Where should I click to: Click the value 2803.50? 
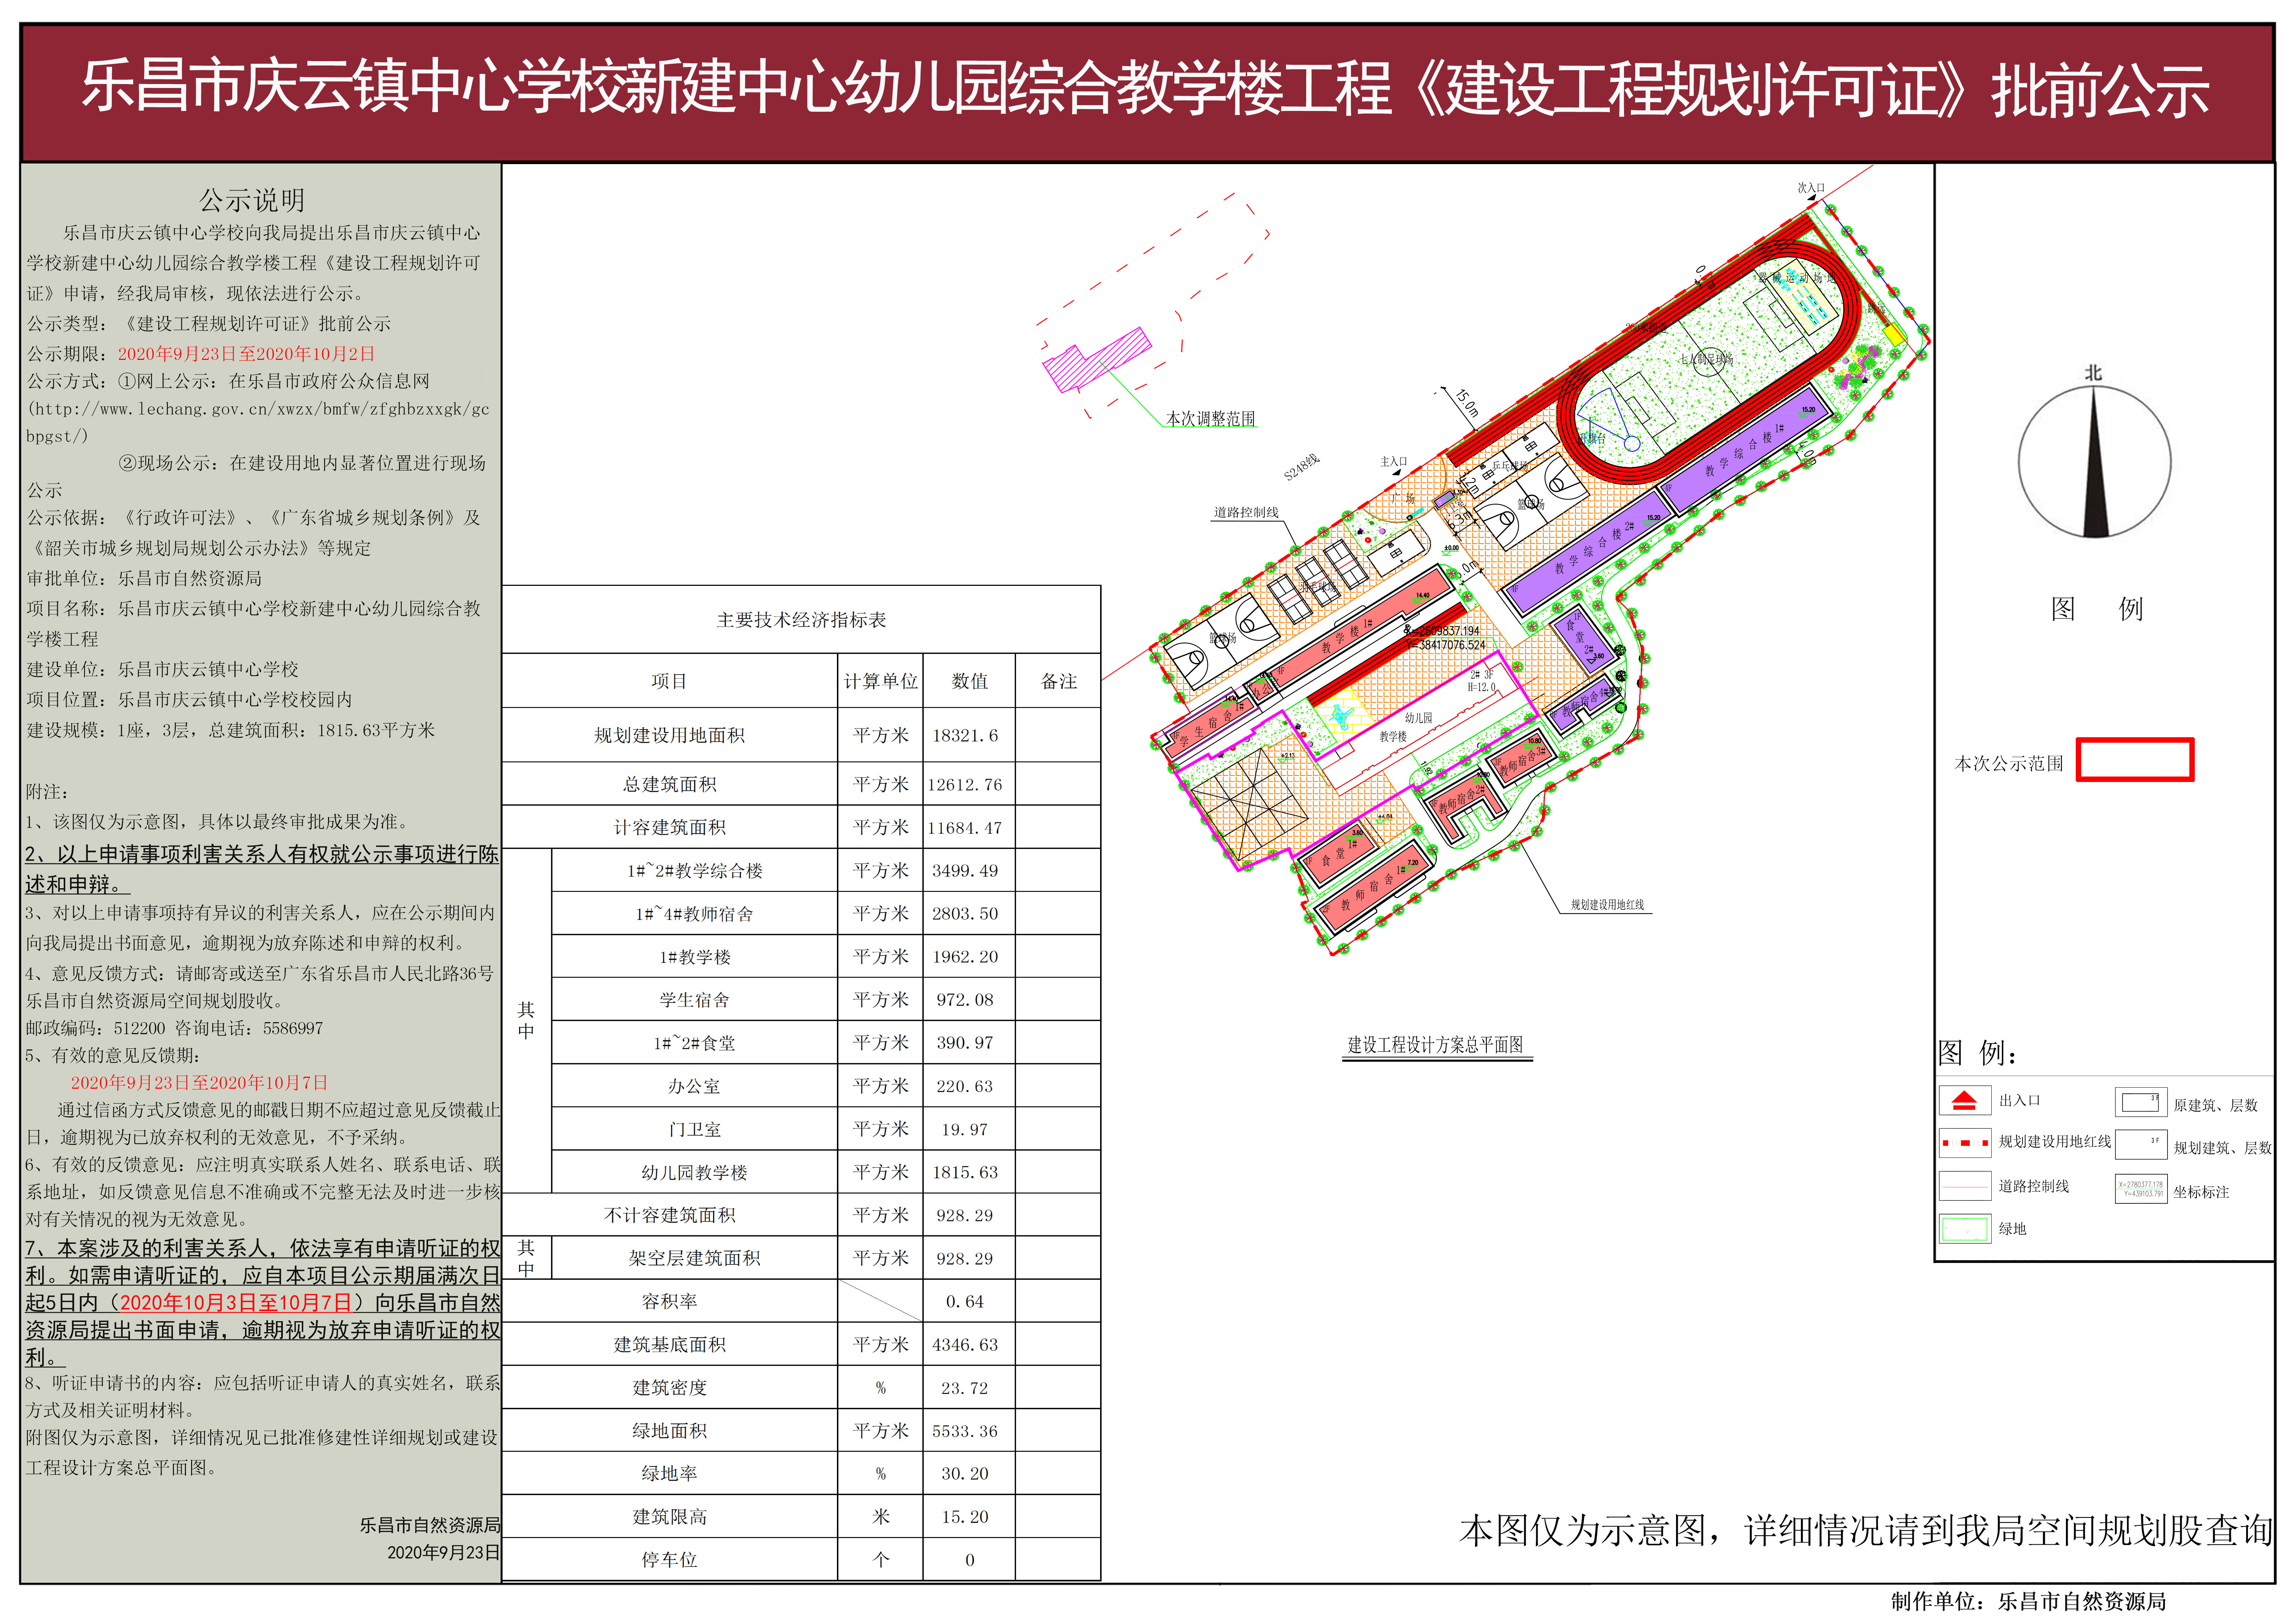click(965, 914)
